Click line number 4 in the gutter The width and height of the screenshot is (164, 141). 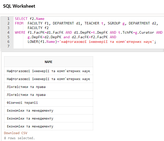pos(8,32)
